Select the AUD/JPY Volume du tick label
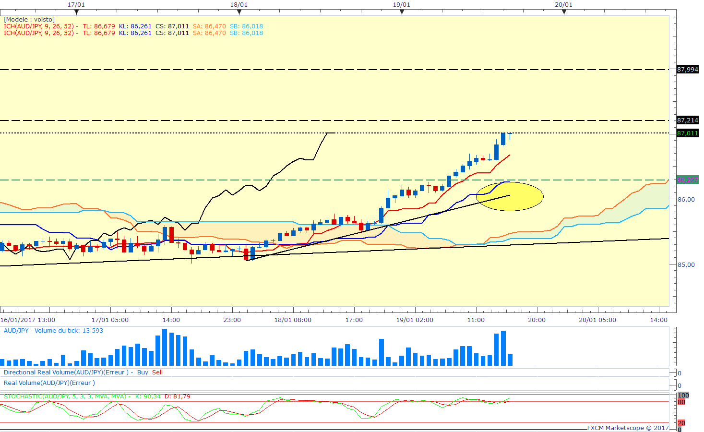 [x=53, y=331]
